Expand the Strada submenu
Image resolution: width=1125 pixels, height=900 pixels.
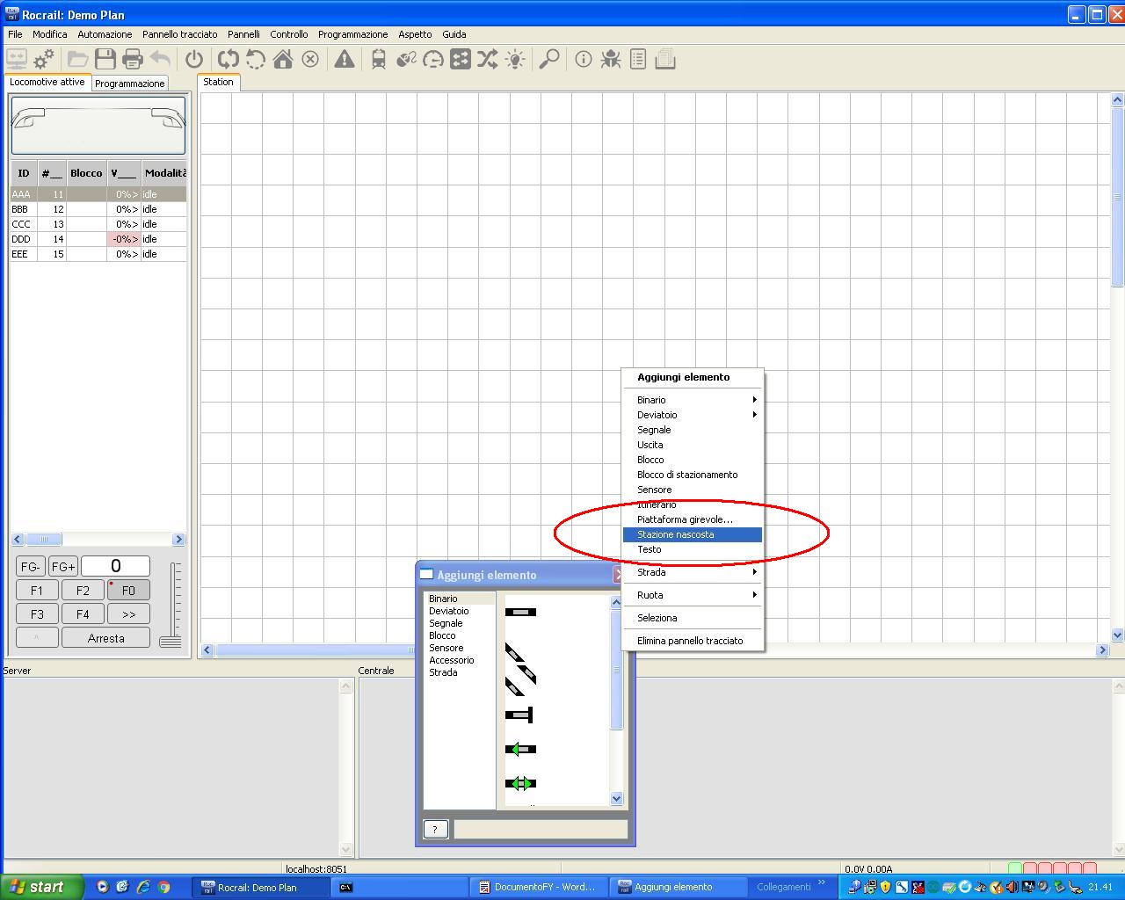click(x=693, y=572)
